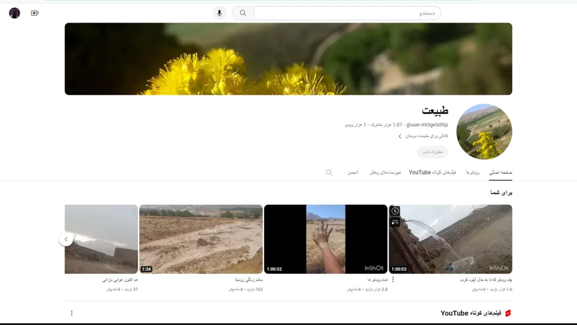Click the handle @user-mt3ge5df6p
This screenshot has width=577, height=325.
(427, 125)
